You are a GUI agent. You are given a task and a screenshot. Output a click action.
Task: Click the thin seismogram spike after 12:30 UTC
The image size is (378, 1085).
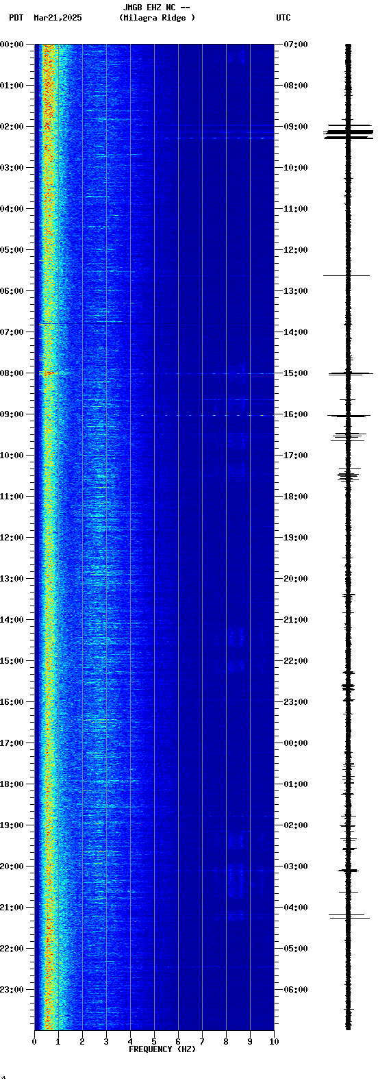(x=346, y=275)
